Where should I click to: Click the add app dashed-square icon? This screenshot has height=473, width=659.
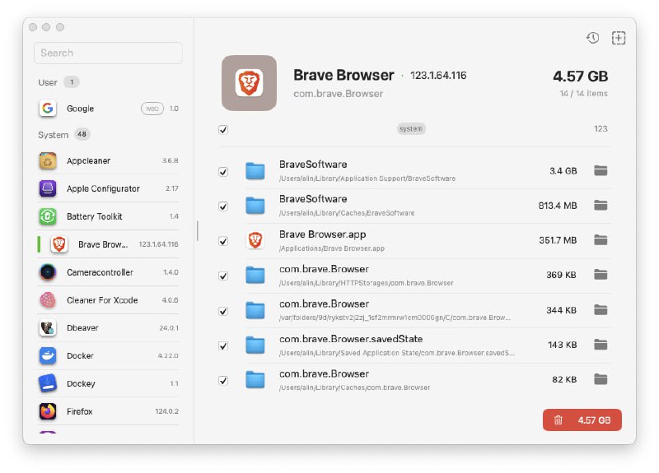619,38
